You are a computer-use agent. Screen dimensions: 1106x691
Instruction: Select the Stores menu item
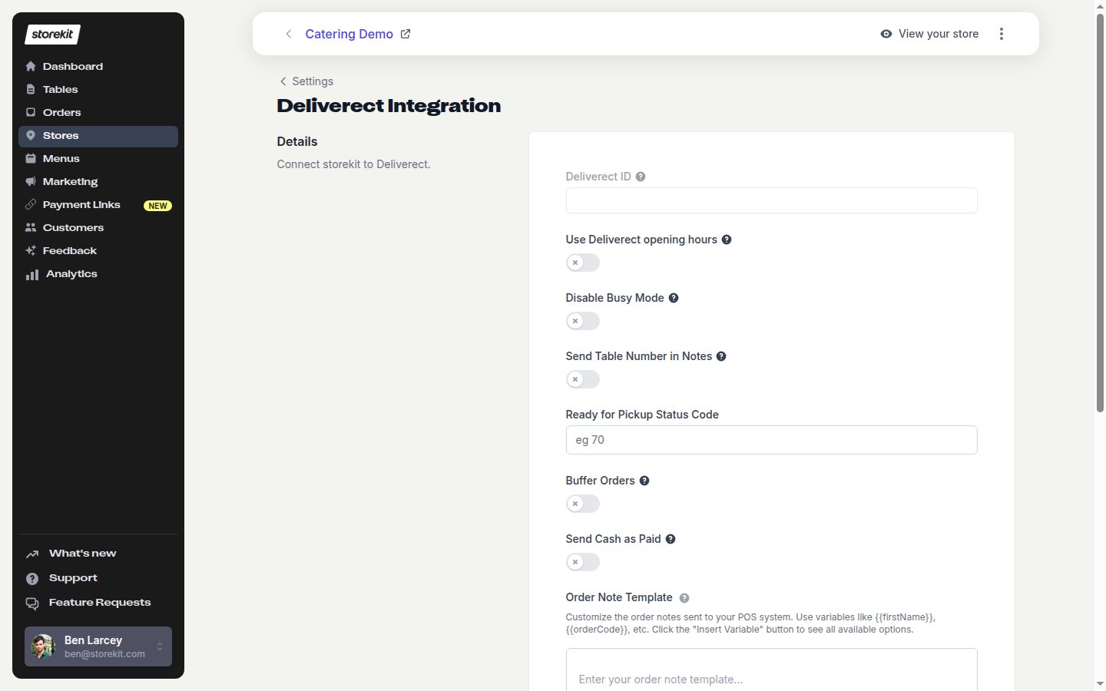pos(98,137)
